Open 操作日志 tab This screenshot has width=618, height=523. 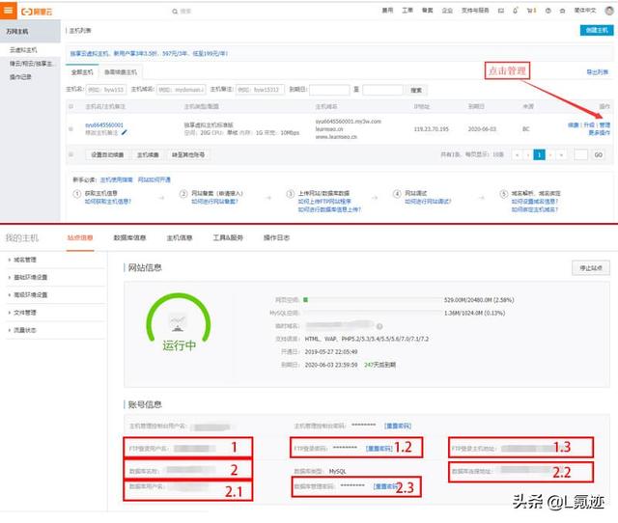(x=276, y=237)
